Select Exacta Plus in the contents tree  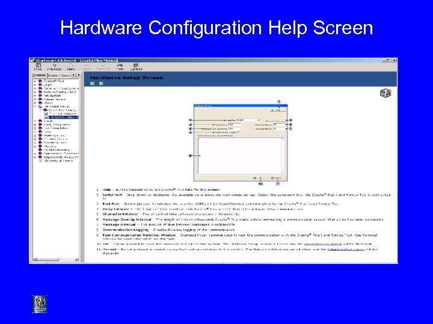click(x=54, y=81)
